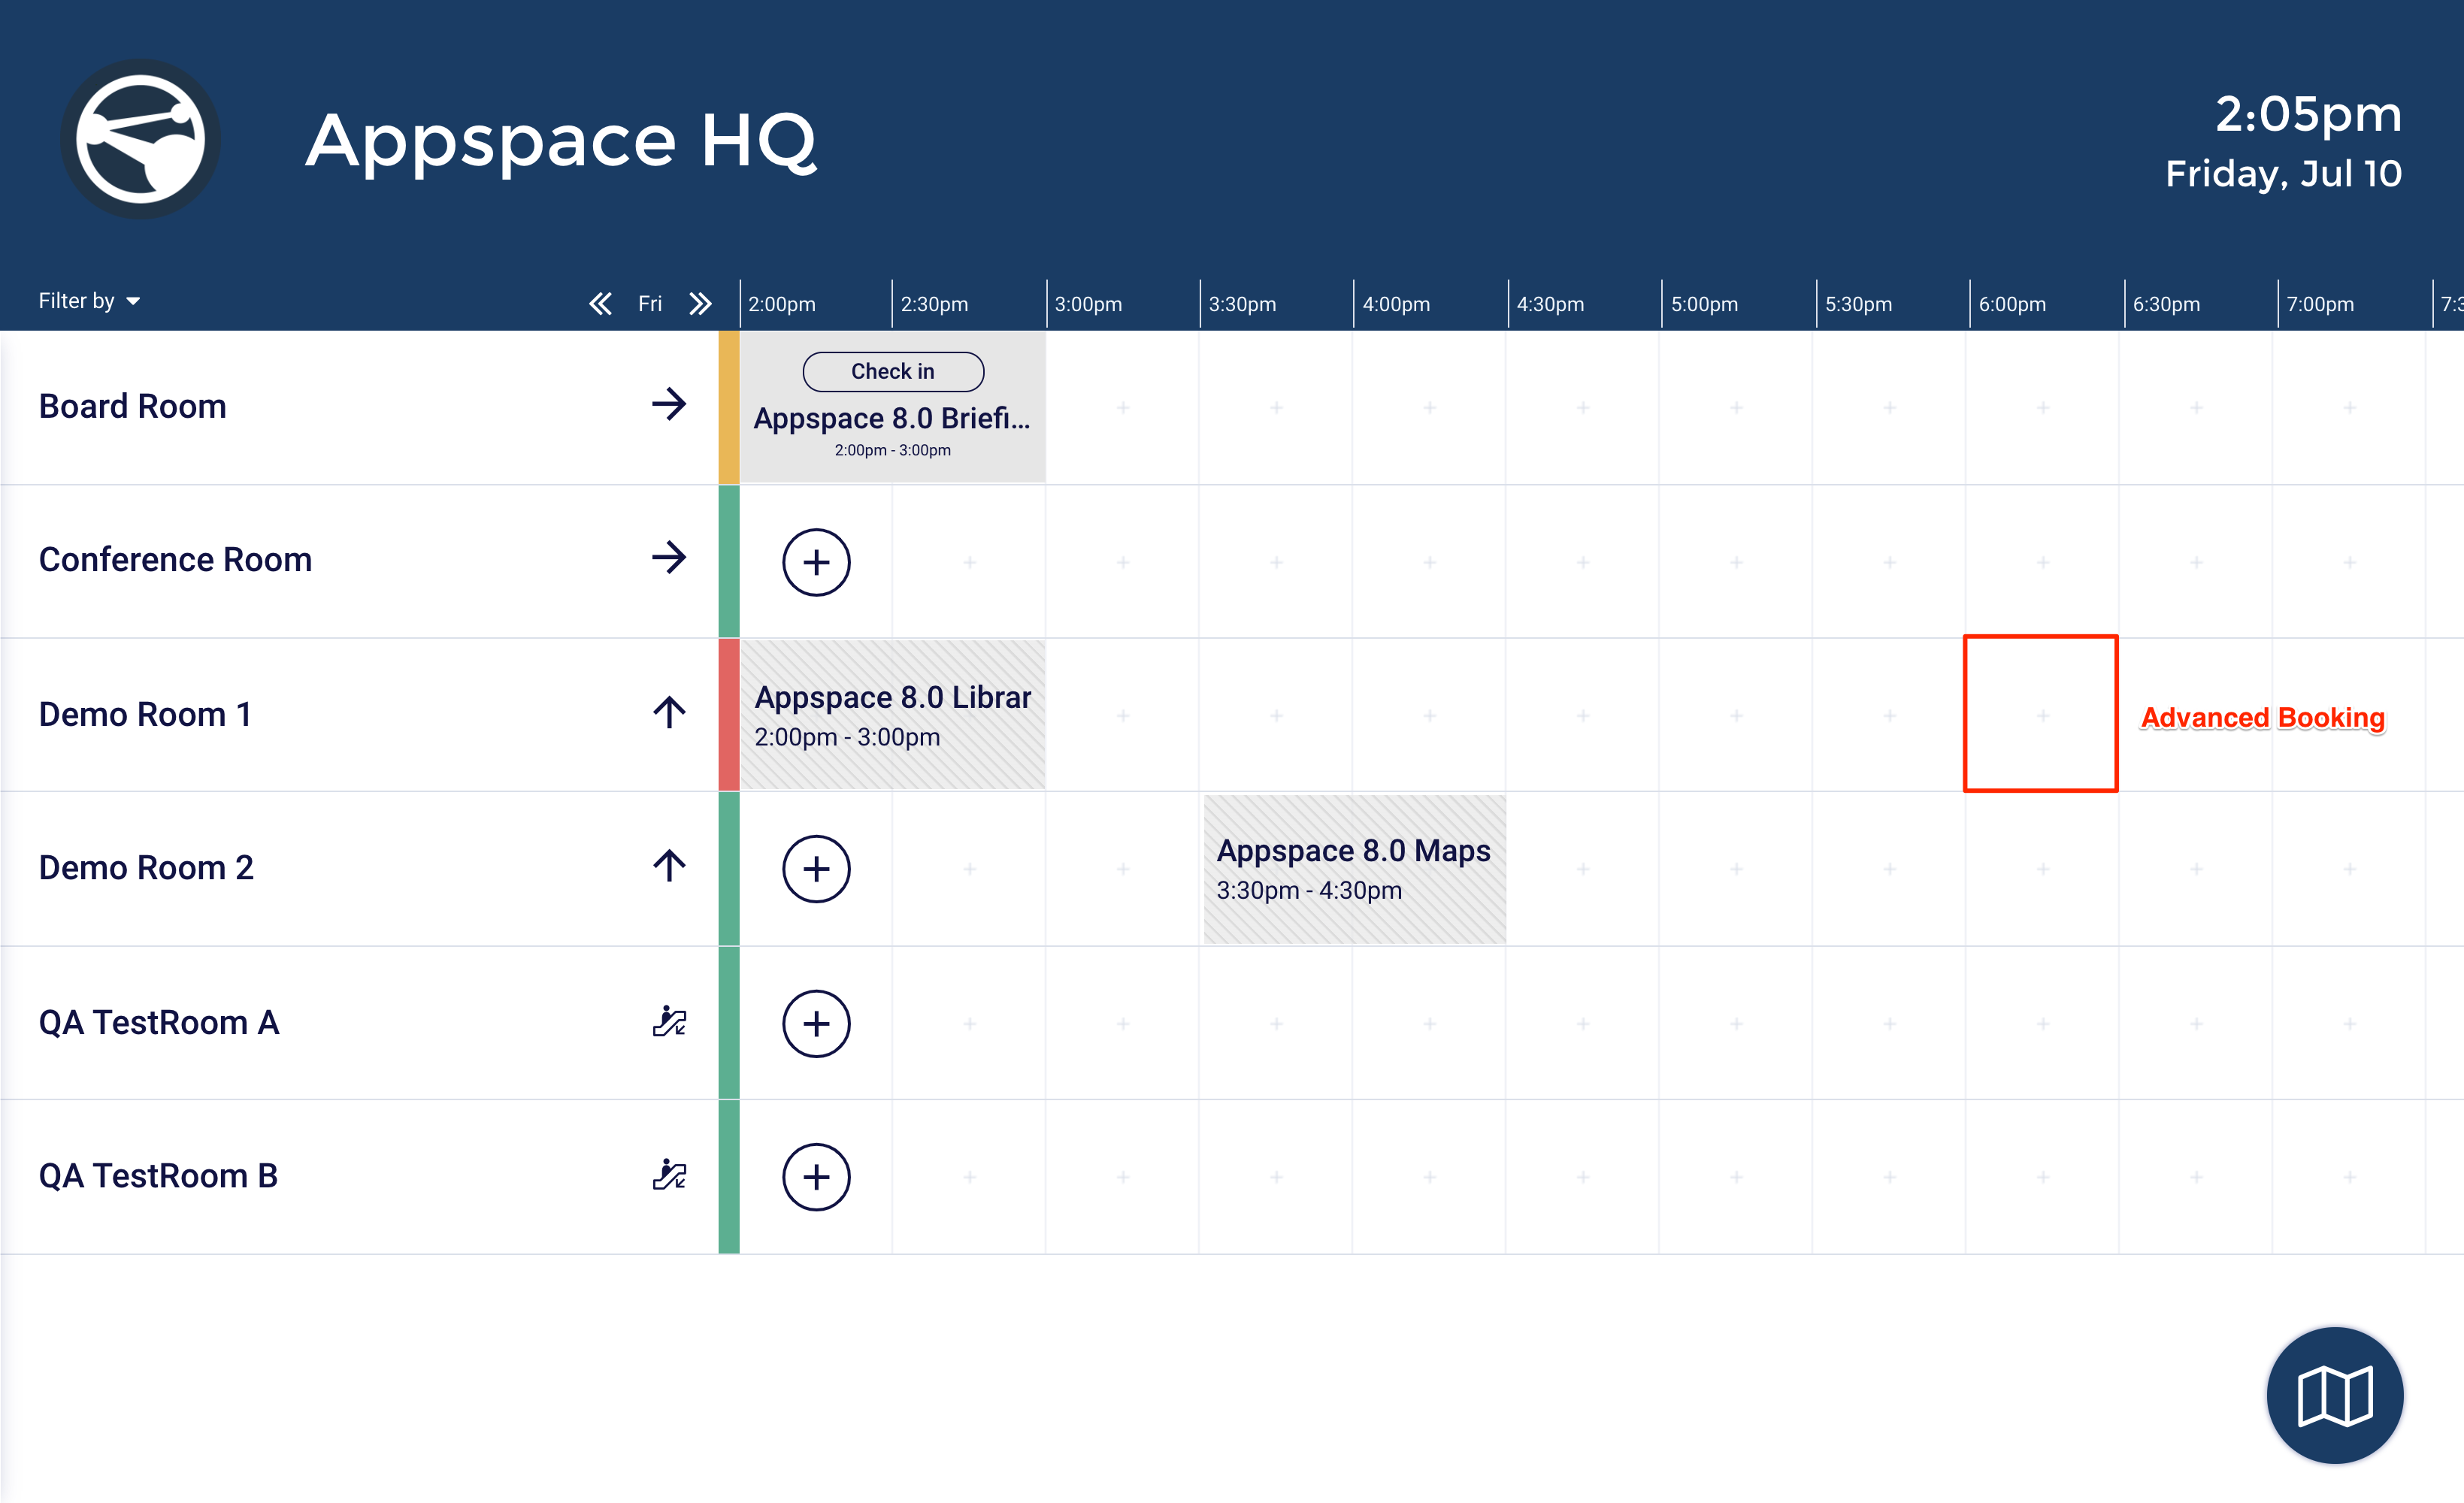The height and width of the screenshot is (1503, 2464).
Task: Book QA TestRoom B with plus button
Action: pyautogui.click(x=816, y=1177)
